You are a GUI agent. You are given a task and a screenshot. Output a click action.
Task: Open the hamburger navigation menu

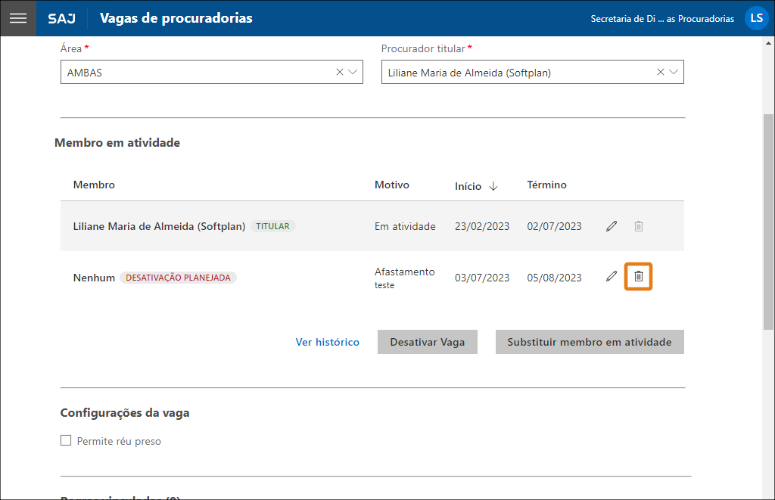[x=18, y=18]
